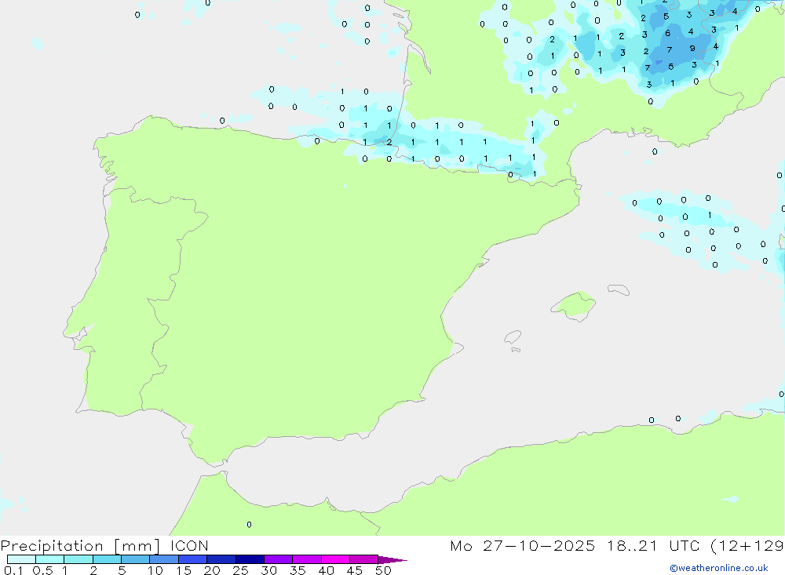The image size is (785, 575).
Task: Click the Menorca island outline
Action: (619, 289)
